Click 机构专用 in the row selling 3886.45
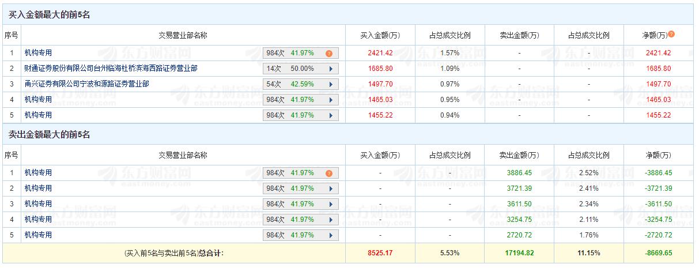This screenshot has width=699, height=268. 38,173
